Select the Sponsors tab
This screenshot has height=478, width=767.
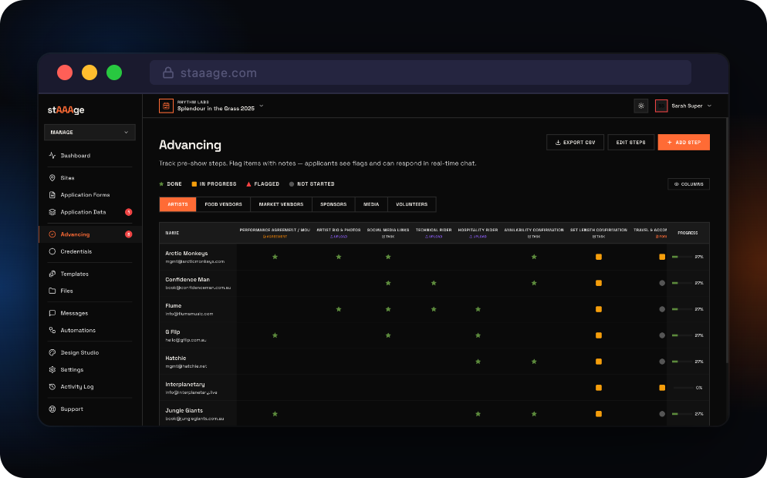point(333,204)
